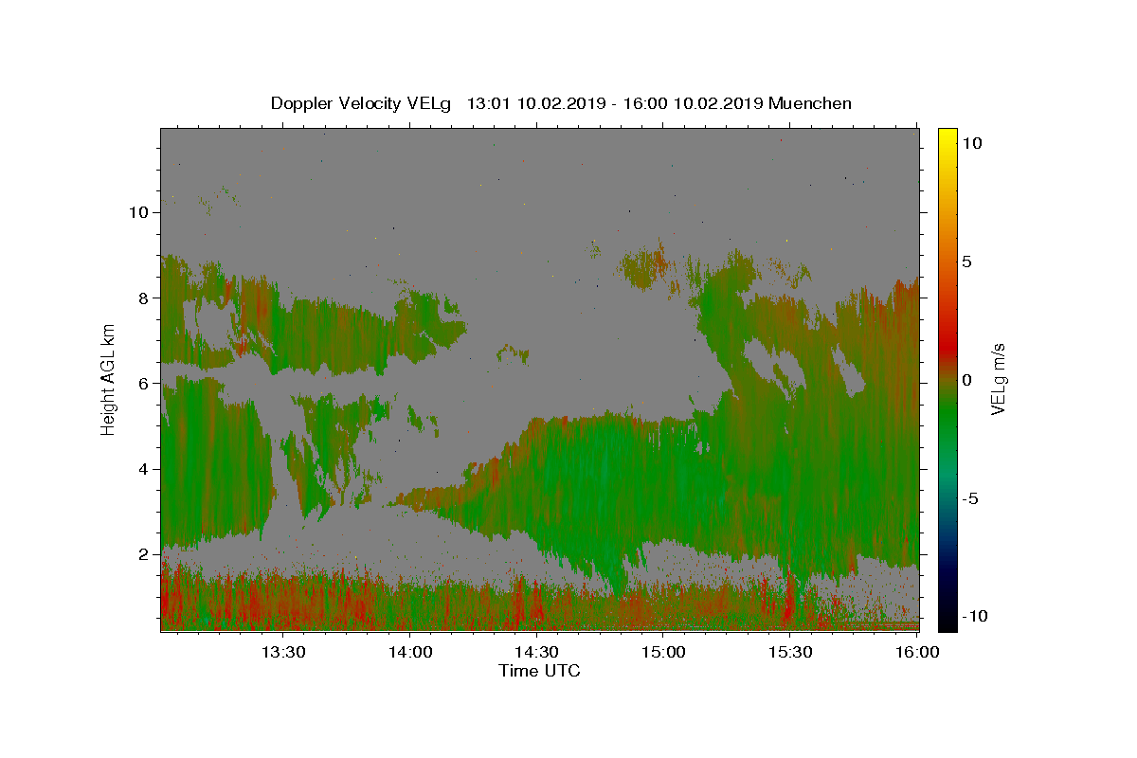Click the 13:30 time tick label
The height and width of the screenshot is (758, 1137).
pos(282,652)
